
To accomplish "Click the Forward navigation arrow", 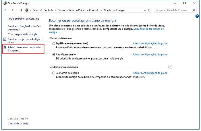I will [x=12, y=10].
